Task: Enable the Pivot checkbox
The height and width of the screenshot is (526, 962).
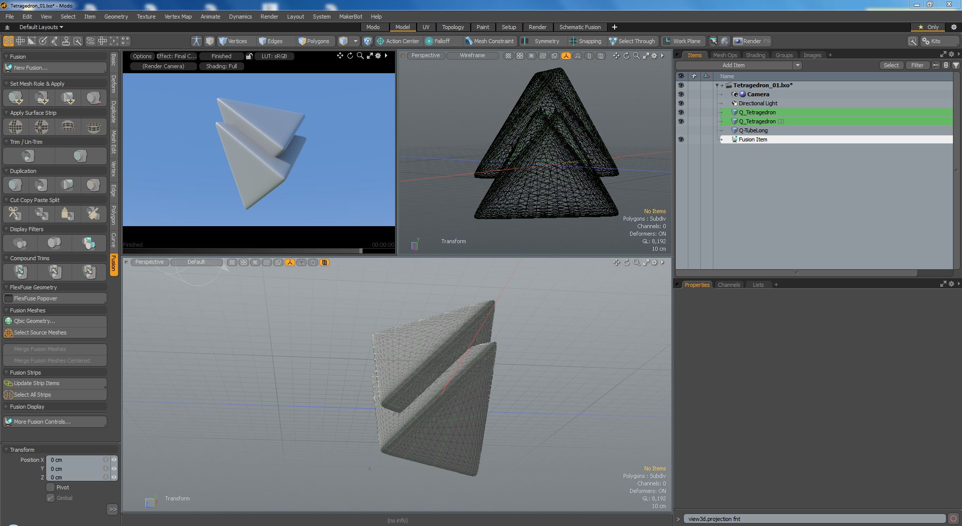Action: (x=51, y=487)
